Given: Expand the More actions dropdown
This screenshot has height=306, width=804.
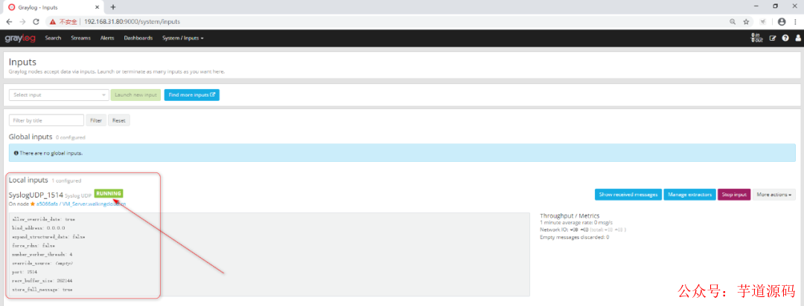Looking at the screenshot, I should 774,195.
